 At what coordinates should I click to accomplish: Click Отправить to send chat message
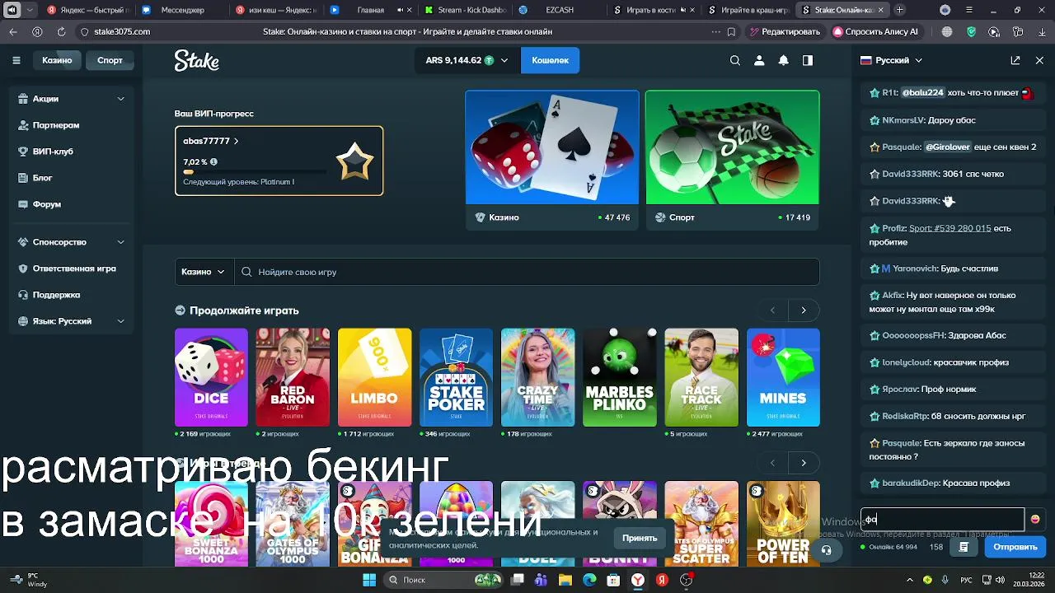point(1015,547)
